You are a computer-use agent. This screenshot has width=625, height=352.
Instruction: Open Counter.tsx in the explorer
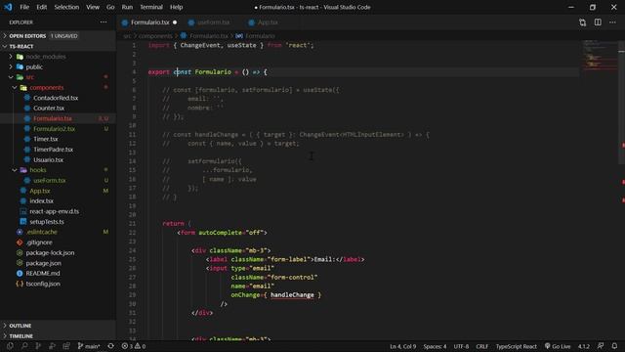[x=49, y=109]
